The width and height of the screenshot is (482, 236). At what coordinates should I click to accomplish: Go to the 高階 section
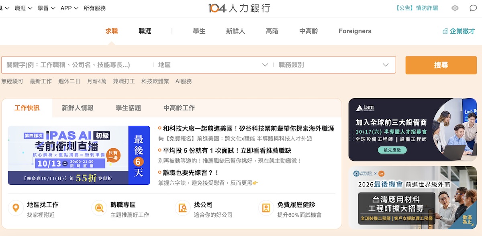(272, 31)
